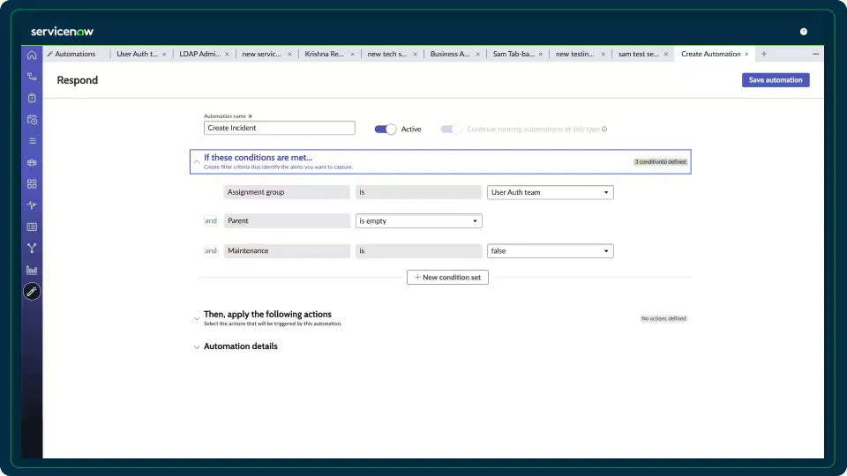
Task: Click the bar chart icon in sidebar
Action: pyautogui.click(x=32, y=270)
